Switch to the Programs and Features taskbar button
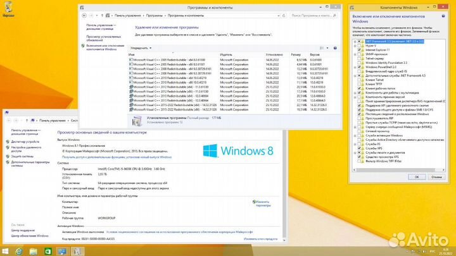This screenshot has width=456, height=256. (x=77, y=252)
